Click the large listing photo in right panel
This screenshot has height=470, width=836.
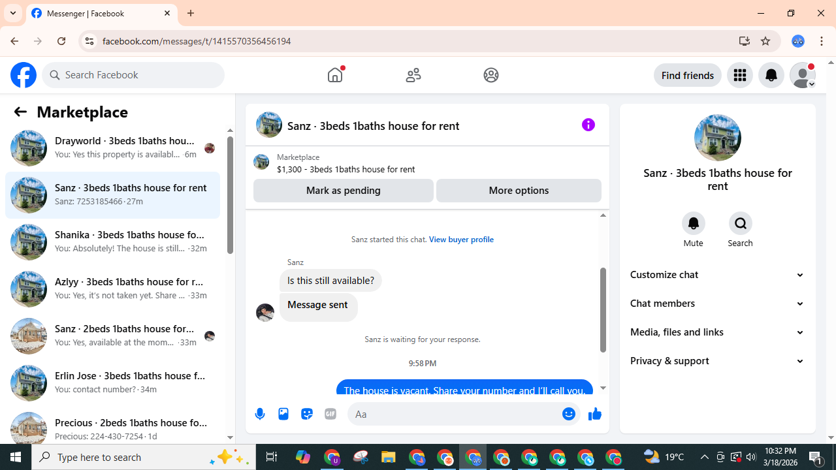click(718, 138)
